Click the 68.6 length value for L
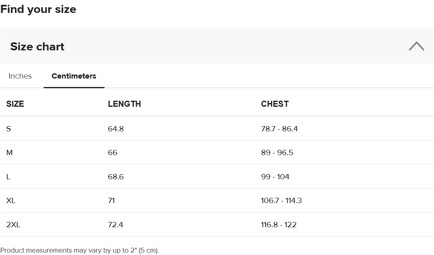The width and height of the screenshot is (434, 255). (x=116, y=177)
